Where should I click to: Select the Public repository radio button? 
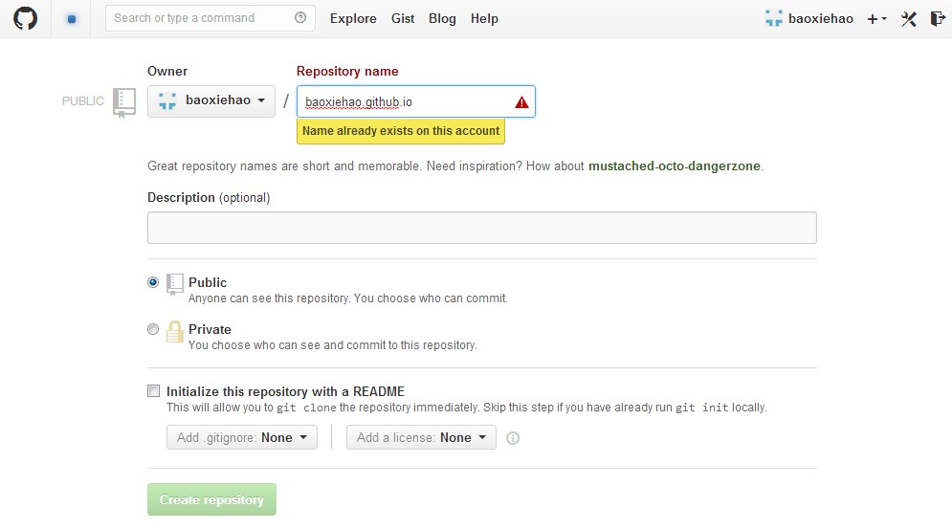pyautogui.click(x=153, y=282)
